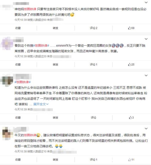Open the third post's pixelated avatar
The width and height of the screenshot is (151, 165).
(x=7, y=81)
